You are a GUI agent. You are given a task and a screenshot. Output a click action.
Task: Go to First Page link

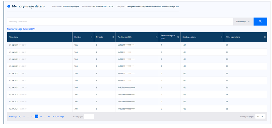click(13, 117)
